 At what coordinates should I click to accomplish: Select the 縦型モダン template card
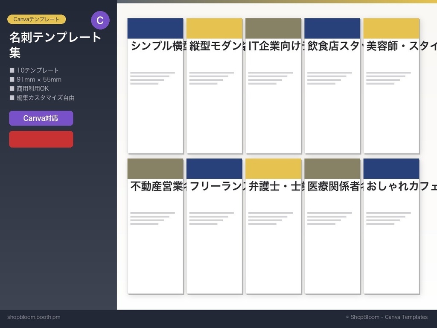(x=214, y=85)
